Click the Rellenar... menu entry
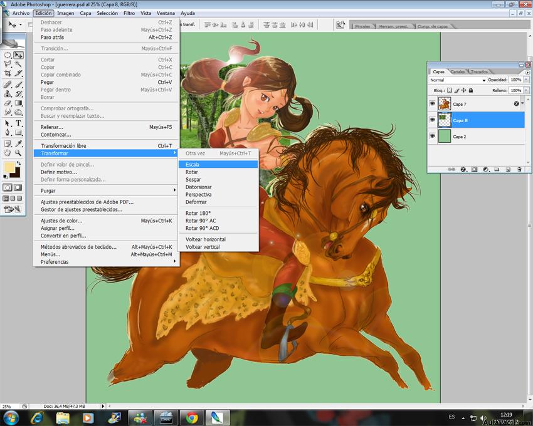The width and height of the screenshot is (533, 426). [x=106, y=127]
